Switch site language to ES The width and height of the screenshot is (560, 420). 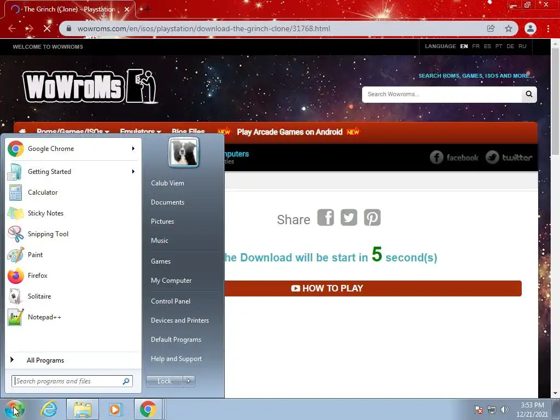(x=487, y=46)
